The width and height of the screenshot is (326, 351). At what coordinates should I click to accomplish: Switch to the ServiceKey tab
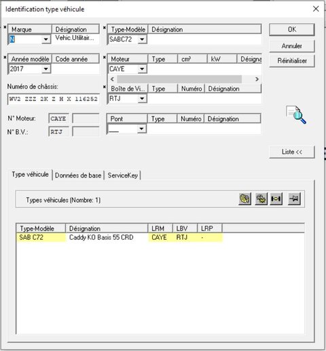[x=122, y=175]
